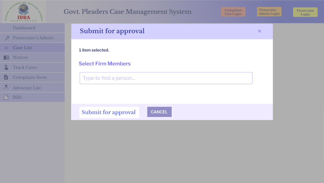Open Prosecutor Admin Login
324x183 pixels.
269,12
